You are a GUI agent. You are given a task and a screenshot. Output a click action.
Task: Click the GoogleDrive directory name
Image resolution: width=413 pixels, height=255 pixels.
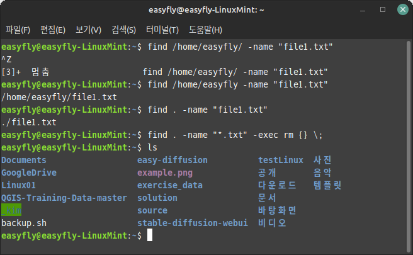pos(29,173)
